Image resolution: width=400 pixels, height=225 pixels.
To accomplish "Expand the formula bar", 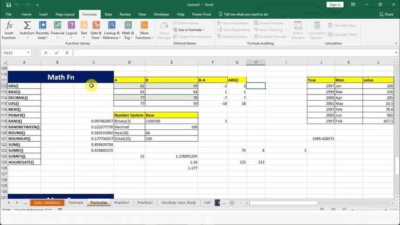I will (396, 52).
